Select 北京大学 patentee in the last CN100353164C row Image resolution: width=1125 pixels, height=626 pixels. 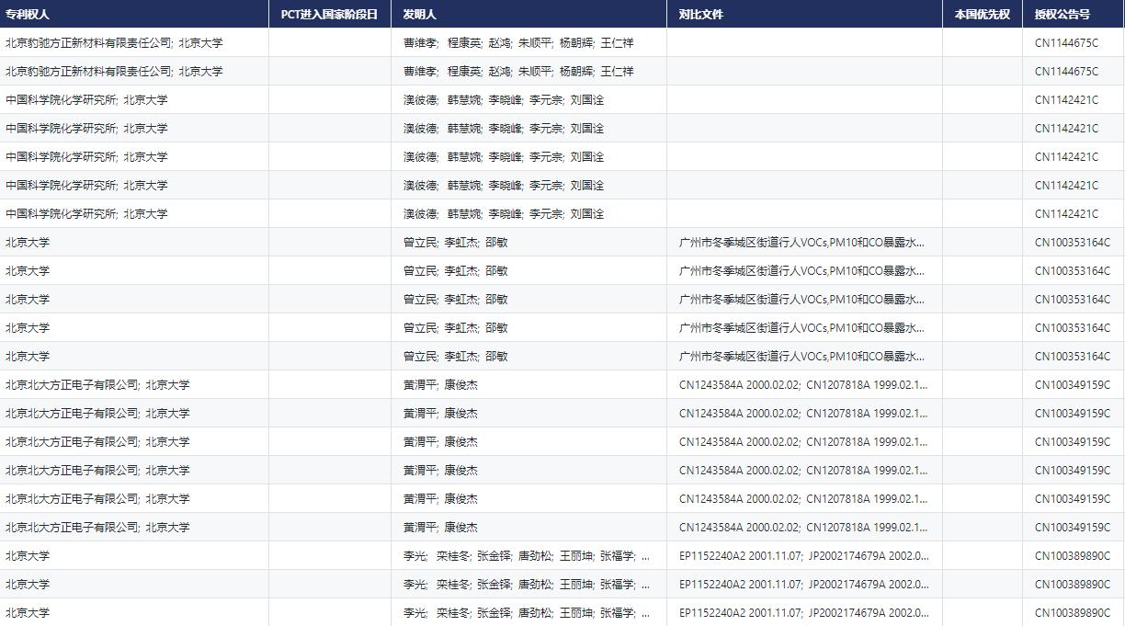pyautogui.click(x=28, y=356)
